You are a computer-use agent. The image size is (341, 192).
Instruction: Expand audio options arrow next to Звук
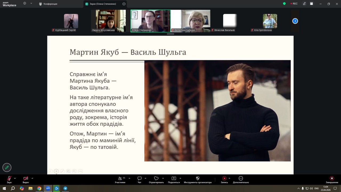(15, 178)
